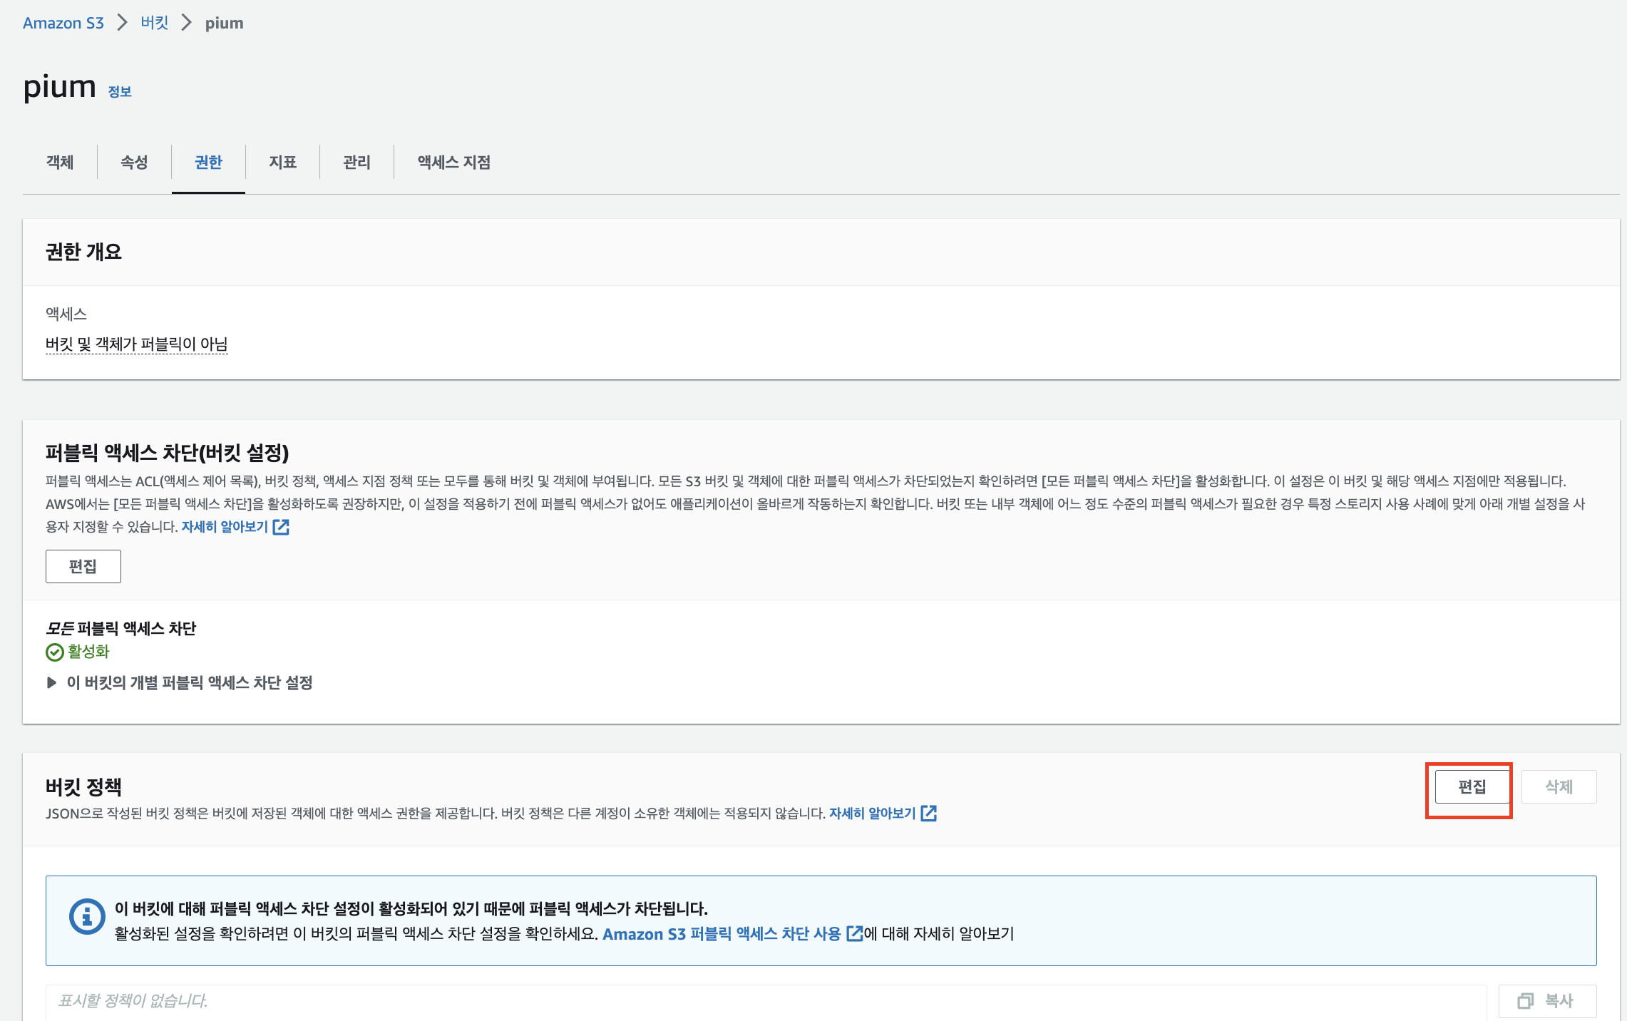Click the green 활성화 check status icon

pyautogui.click(x=54, y=652)
